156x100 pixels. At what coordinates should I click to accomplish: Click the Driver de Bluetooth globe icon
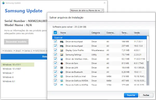62,72
